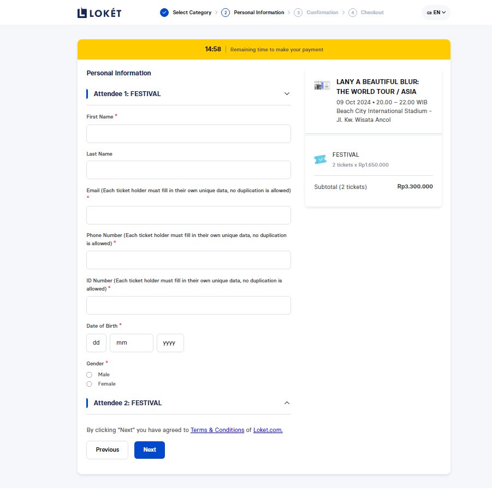Image resolution: width=492 pixels, height=491 pixels.
Task: Click the Select Category checkmark step icon
Action: tap(164, 13)
